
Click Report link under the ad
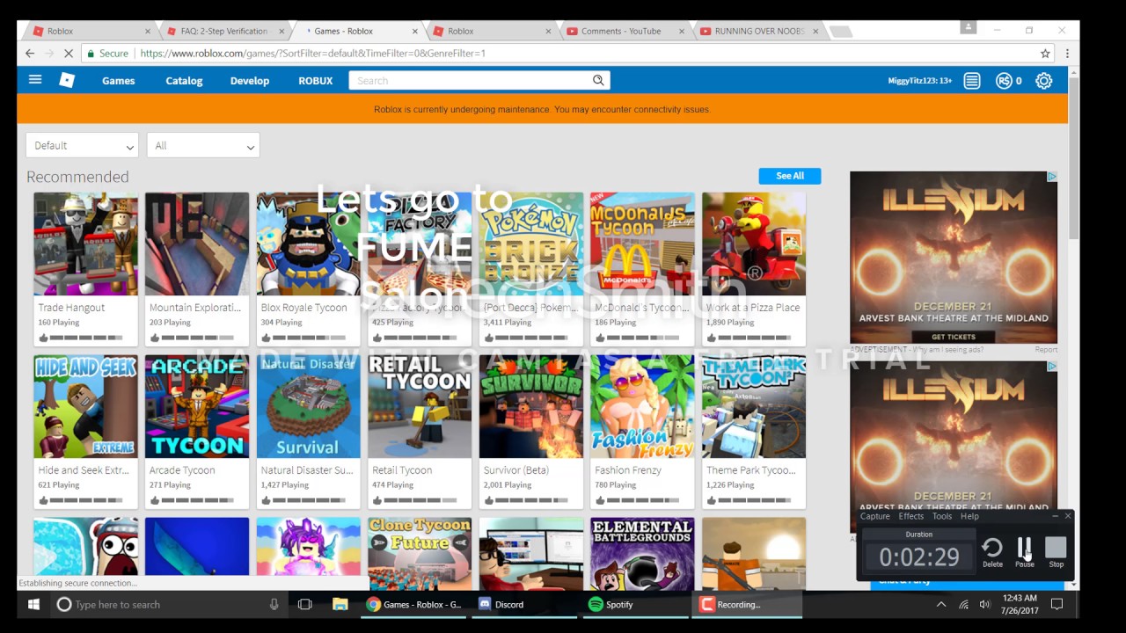pyautogui.click(x=1046, y=350)
